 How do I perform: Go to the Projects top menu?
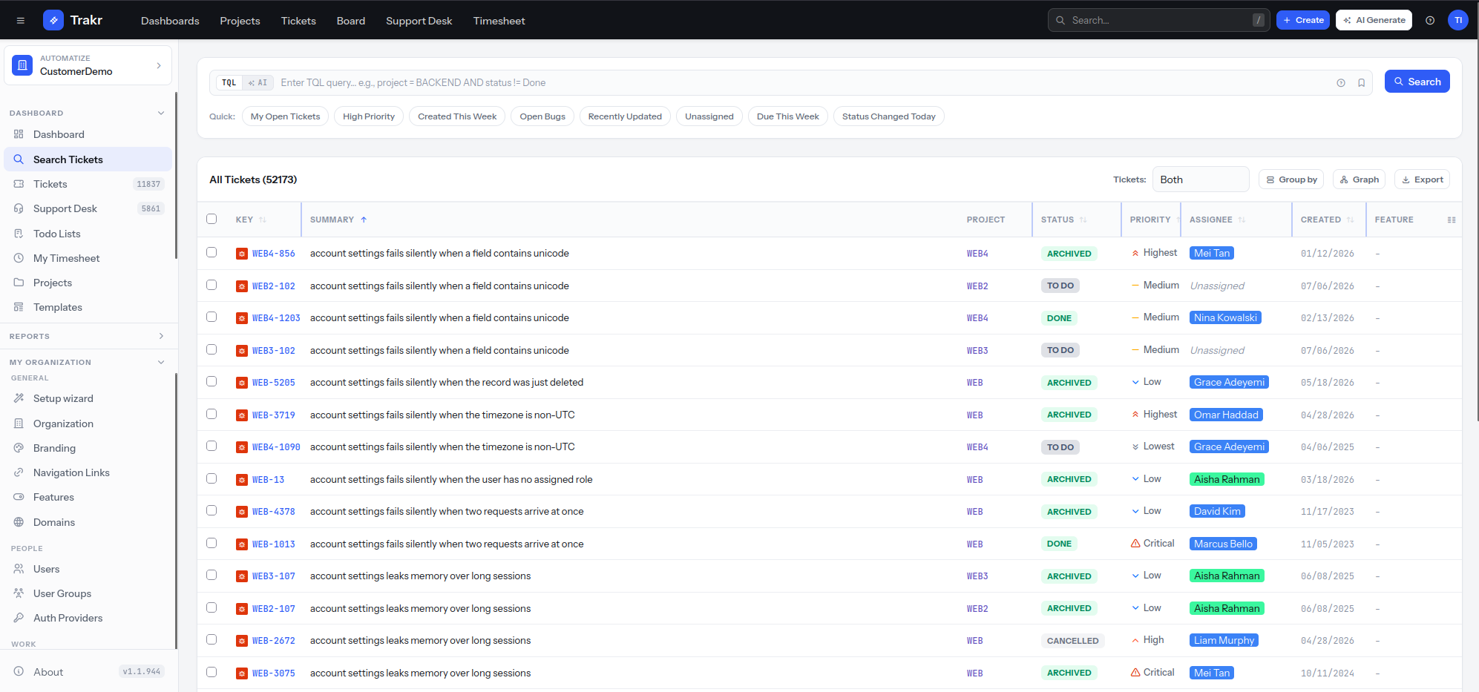point(240,21)
